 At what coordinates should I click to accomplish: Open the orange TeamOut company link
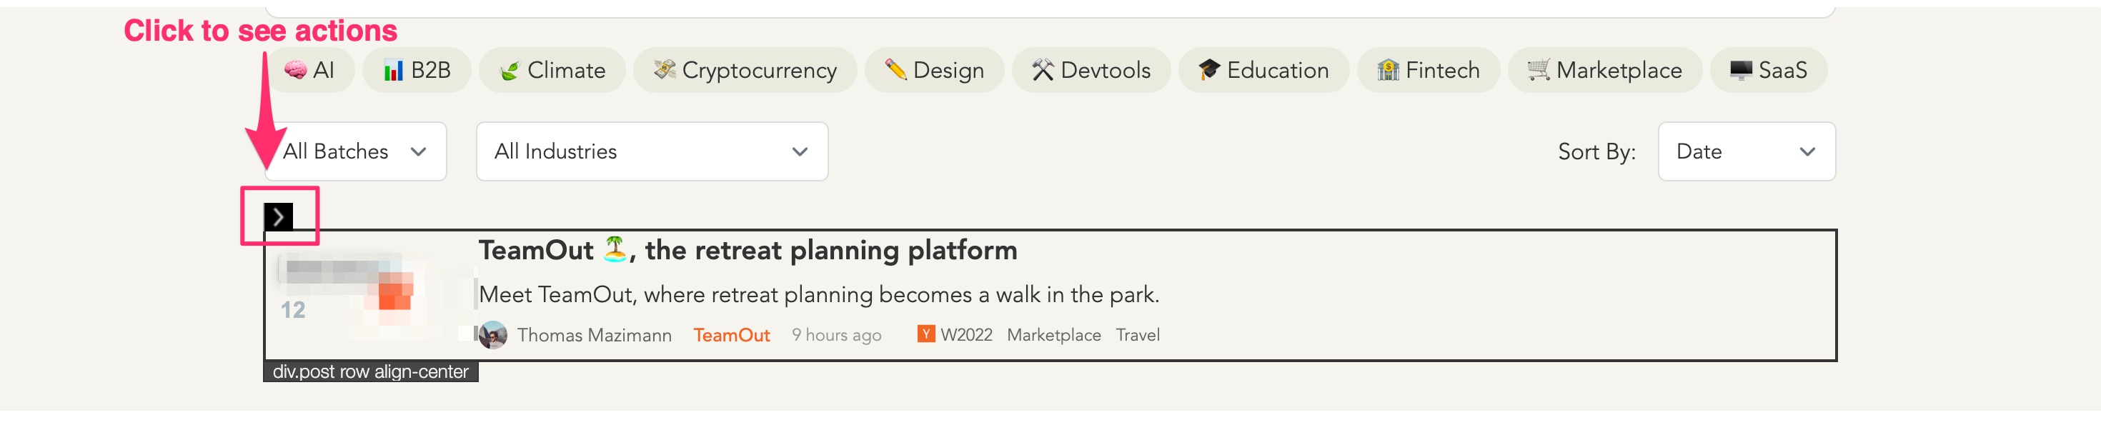(x=731, y=335)
